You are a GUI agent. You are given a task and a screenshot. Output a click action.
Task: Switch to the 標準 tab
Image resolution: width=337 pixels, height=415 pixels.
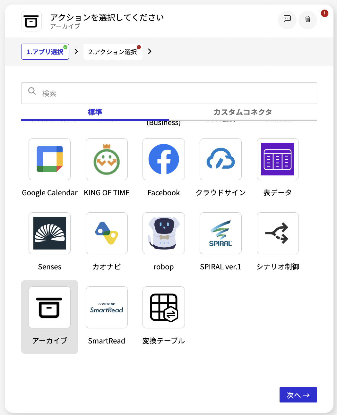pos(95,112)
